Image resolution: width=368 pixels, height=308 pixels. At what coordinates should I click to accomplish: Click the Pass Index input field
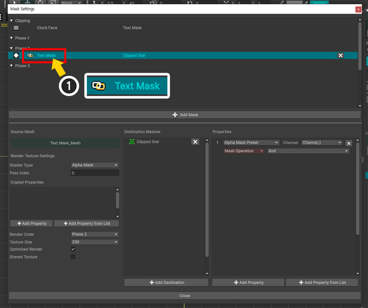click(95, 173)
